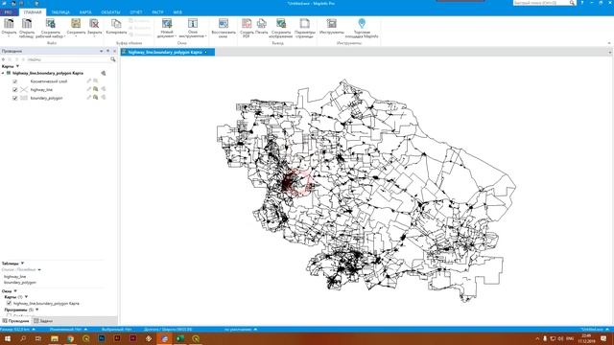
Task: Click the Сохранить (Save) ribbon icon
Action: point(76,28)
